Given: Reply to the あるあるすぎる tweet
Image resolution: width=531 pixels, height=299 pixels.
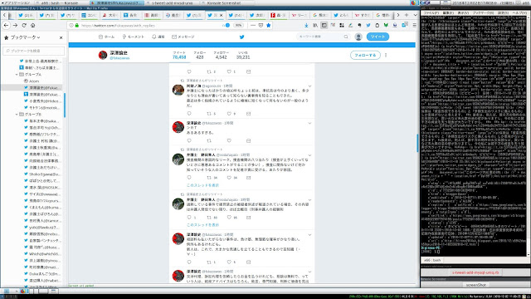Looking at the screenshot, I should (x=189, y=140).
